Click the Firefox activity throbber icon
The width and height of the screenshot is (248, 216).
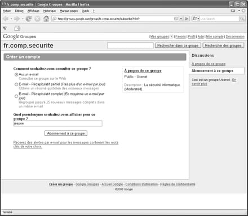coord(243,11)
